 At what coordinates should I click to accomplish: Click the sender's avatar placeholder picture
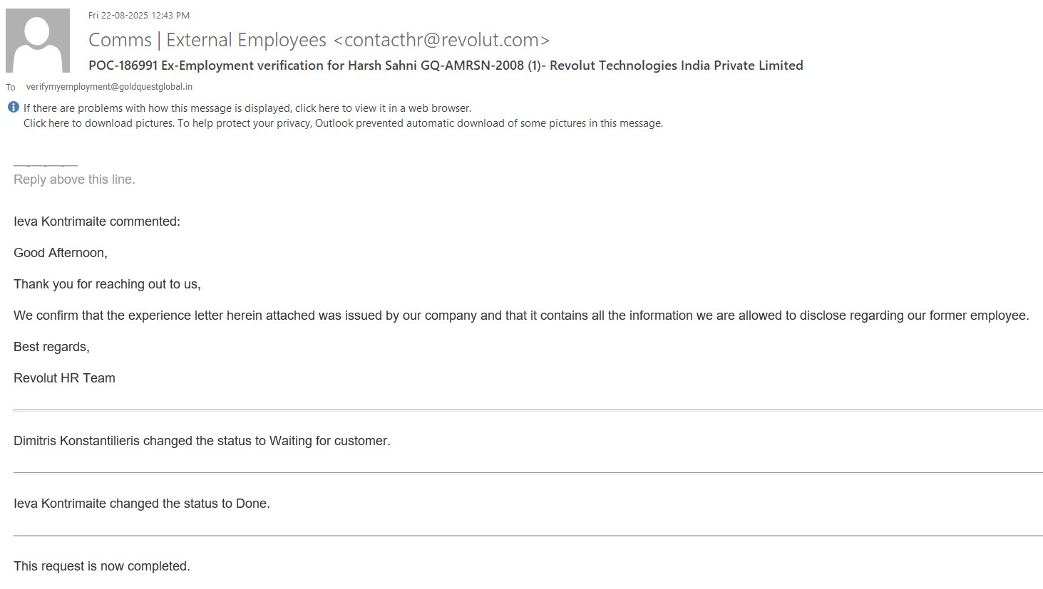38,41
